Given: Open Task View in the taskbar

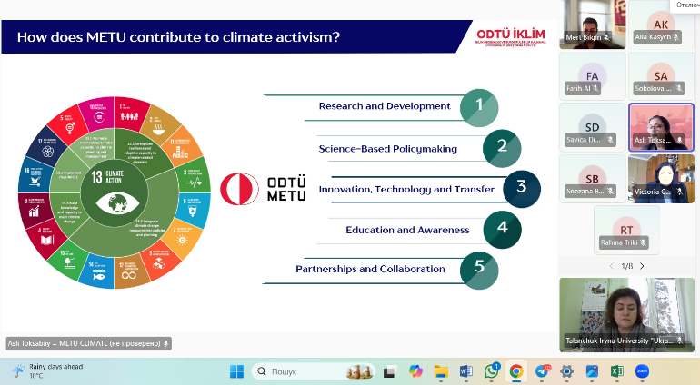Looking at the screenshot, I should (x=390, y=371).
